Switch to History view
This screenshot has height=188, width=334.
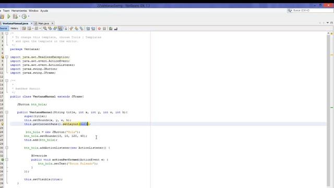[14, 28]
